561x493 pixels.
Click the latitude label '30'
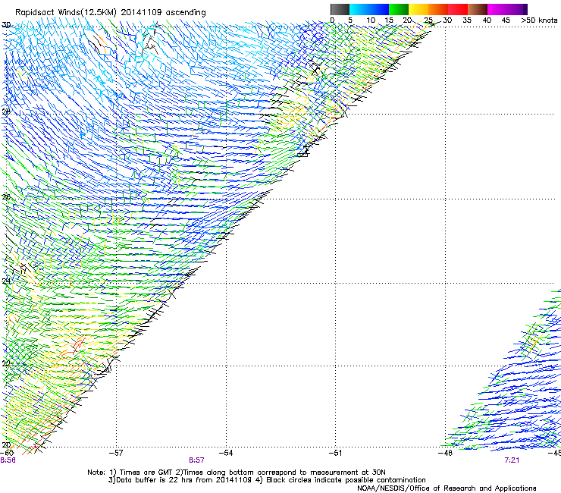[x=6, y=25]
